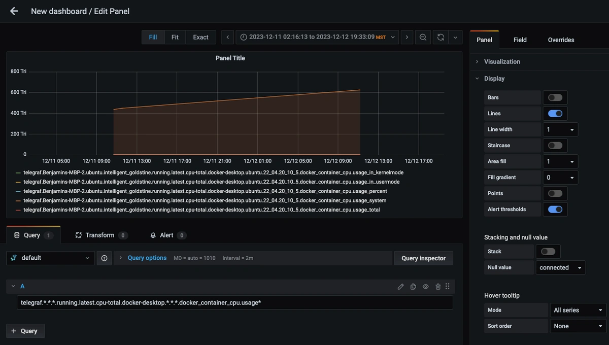Add a new Query

(x=25, y=331)
